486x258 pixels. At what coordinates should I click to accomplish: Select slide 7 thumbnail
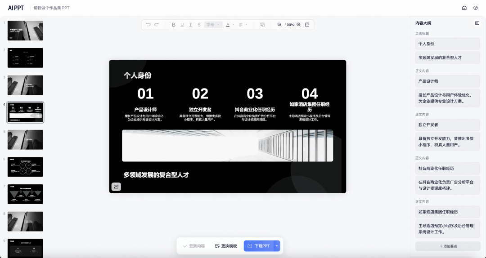click(25, 194)
